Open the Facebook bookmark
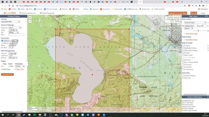The width and height of the screenshot is (209, 117). pos(38,9)
